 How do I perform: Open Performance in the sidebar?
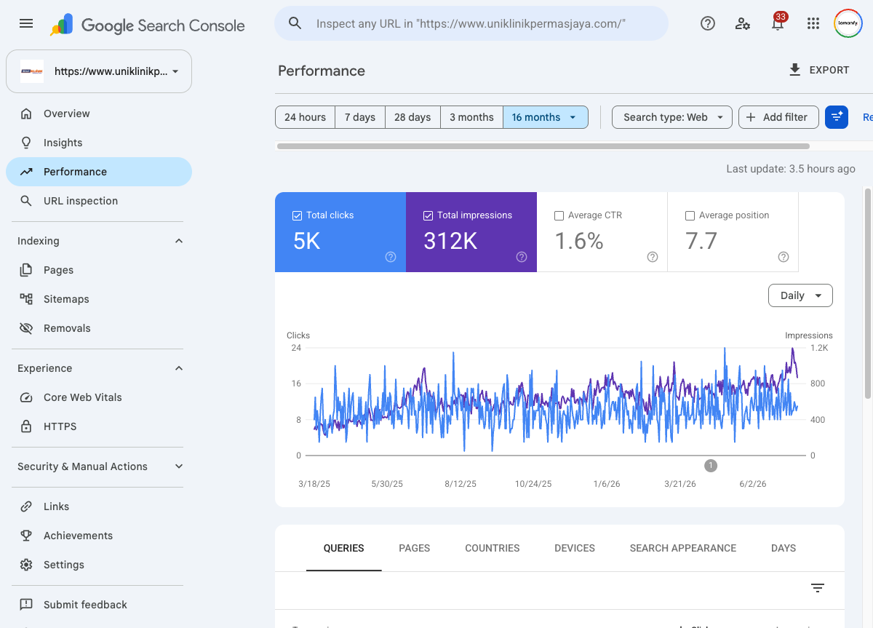click(x=99, y=172)
